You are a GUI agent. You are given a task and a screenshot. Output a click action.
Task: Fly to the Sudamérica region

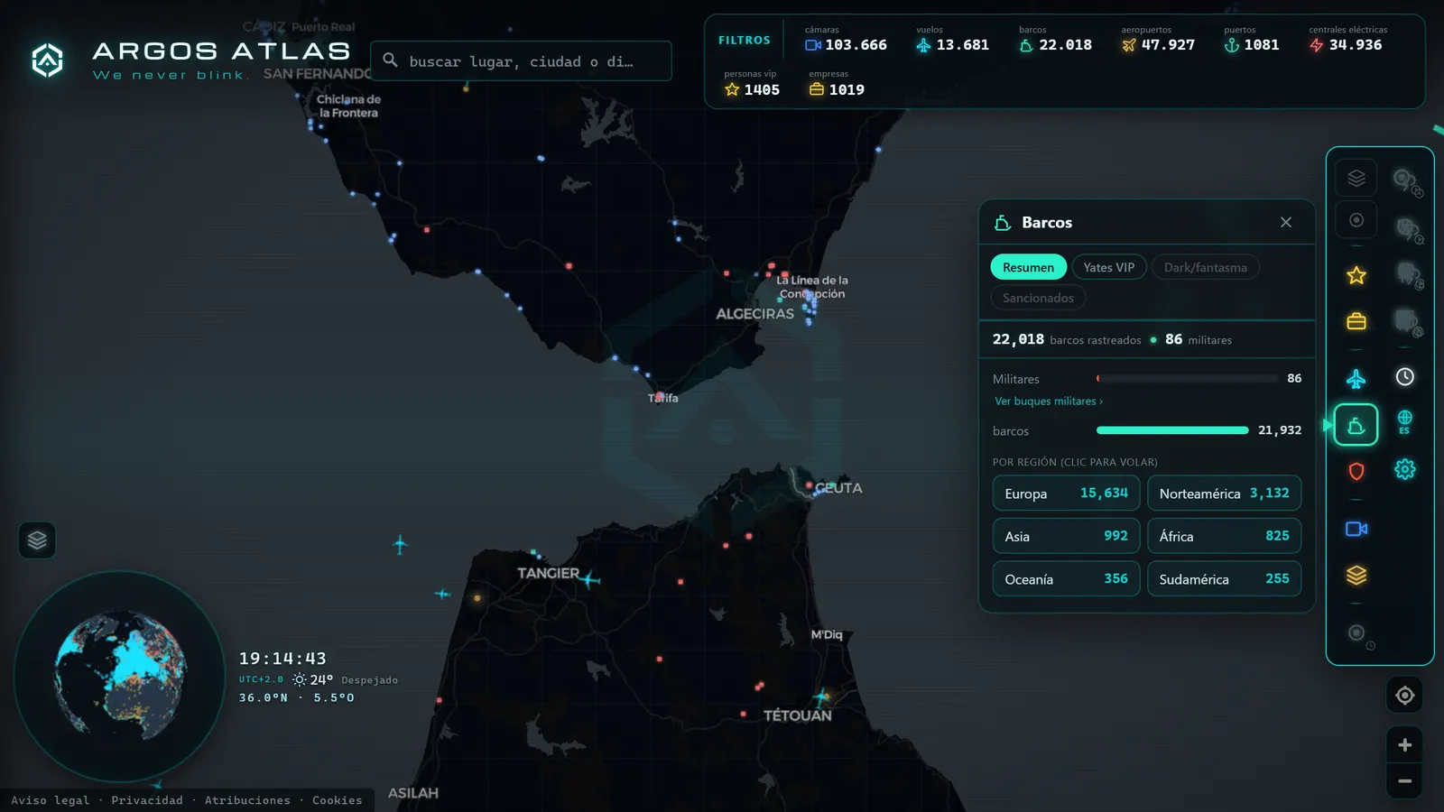tap(1224, 579)
